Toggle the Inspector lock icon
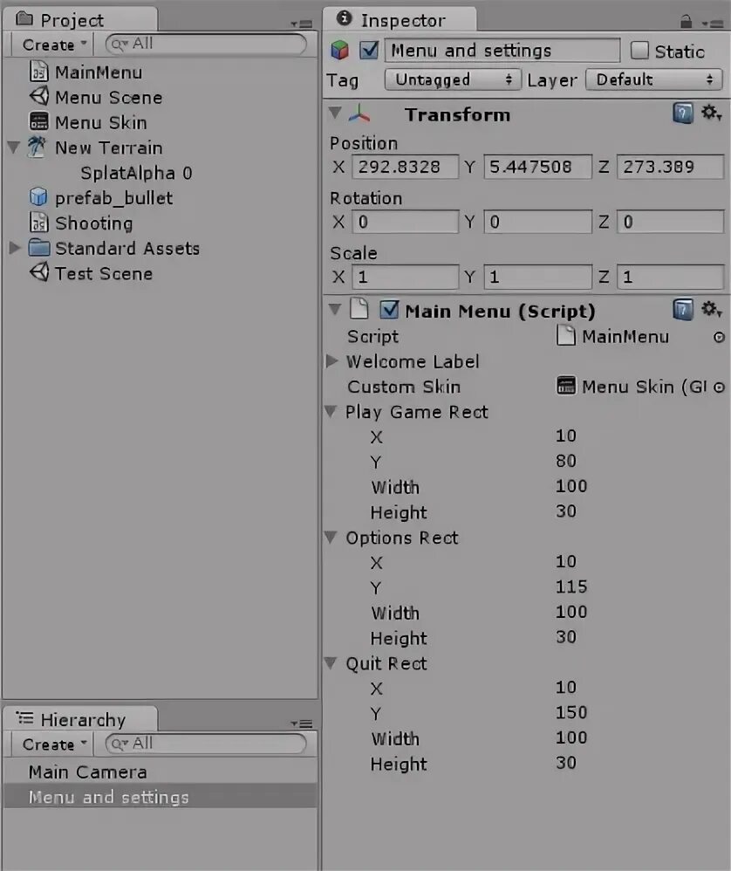The image size is (731, 871). 686,22
